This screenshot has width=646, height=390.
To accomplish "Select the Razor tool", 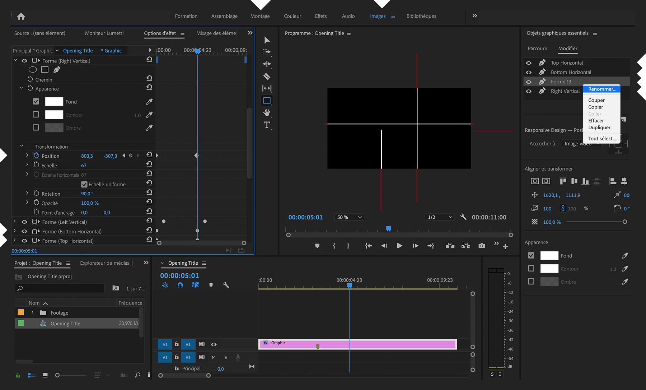I will tap(267, 76).
